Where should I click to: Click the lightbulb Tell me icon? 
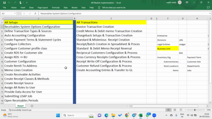pos(99,8)
